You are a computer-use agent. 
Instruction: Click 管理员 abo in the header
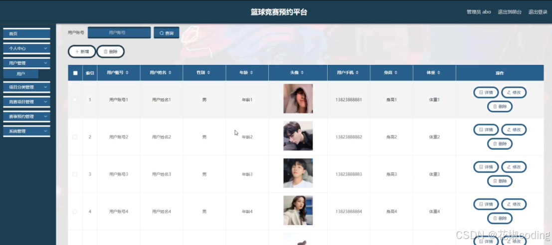(479, 11)
